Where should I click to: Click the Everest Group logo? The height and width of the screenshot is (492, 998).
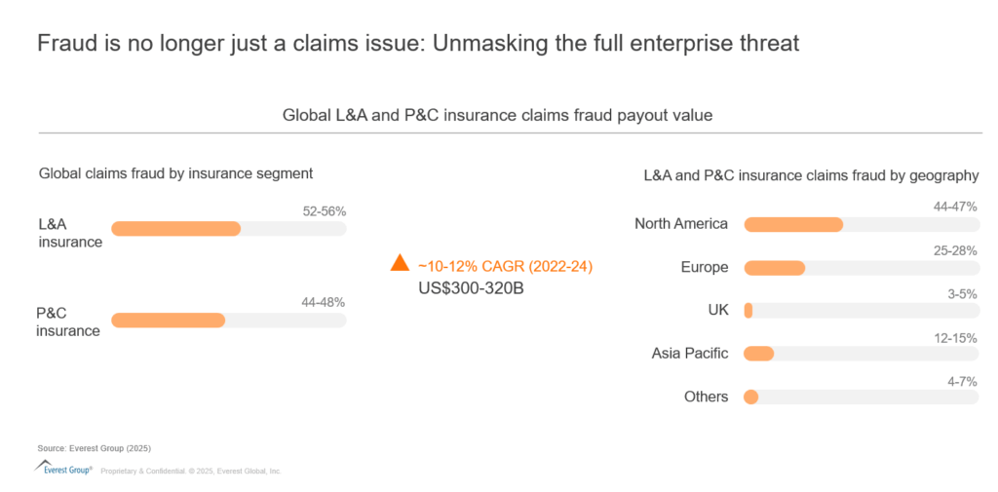pos(64,469)
